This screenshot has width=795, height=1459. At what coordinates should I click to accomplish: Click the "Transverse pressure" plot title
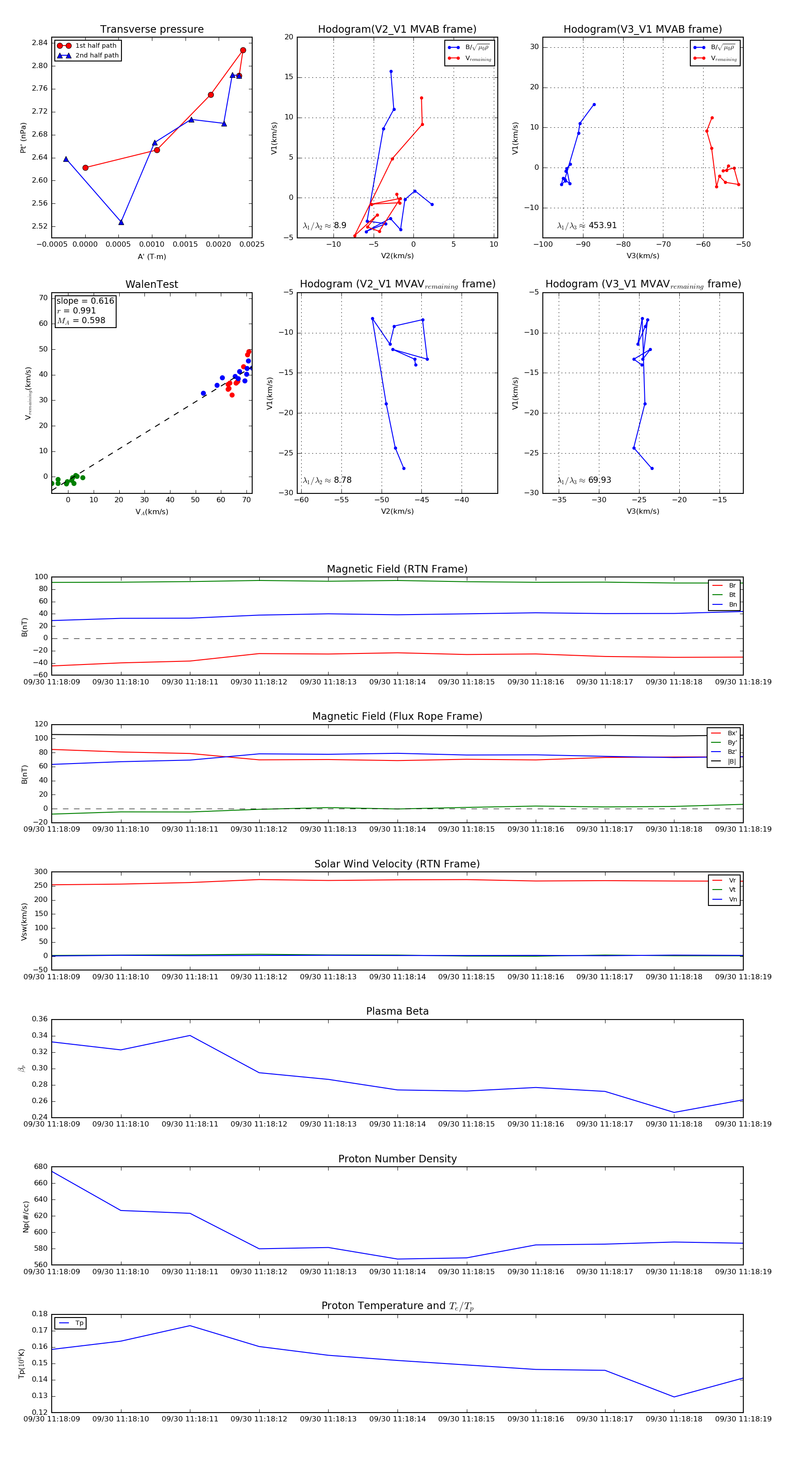pos(151,30)
